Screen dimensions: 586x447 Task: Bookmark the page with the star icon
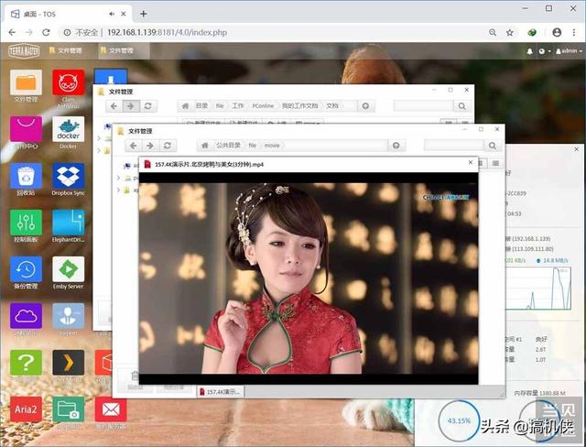(x=510, y=32)
